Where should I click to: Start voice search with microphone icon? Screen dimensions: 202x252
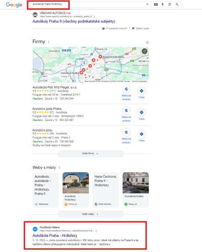[x=163, y=4]
